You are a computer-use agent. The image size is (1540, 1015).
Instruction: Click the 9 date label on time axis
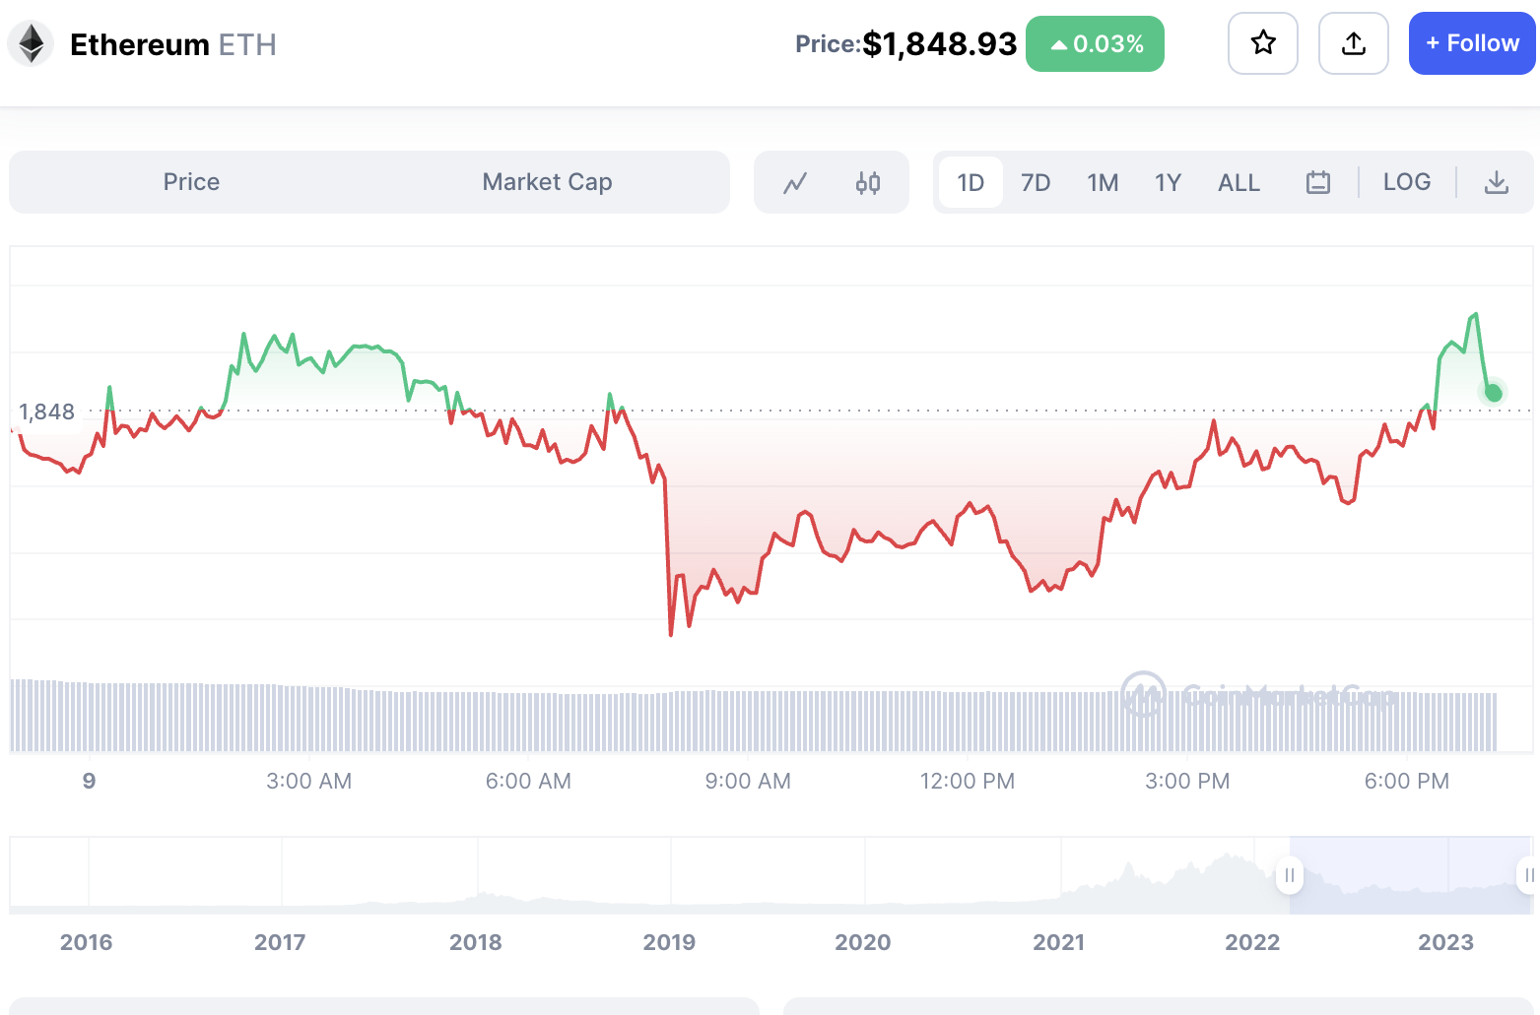89,782
